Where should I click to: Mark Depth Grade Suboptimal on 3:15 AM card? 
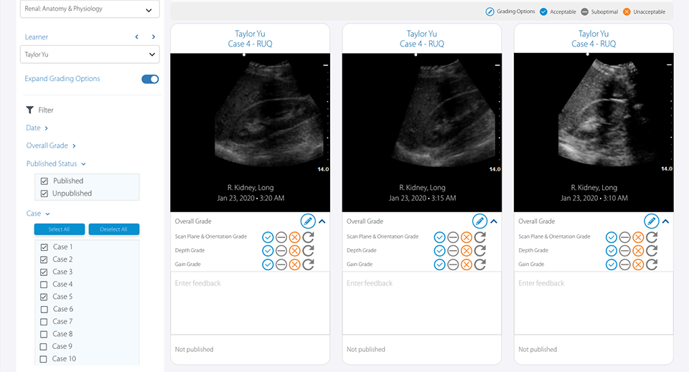coord(453,251)
